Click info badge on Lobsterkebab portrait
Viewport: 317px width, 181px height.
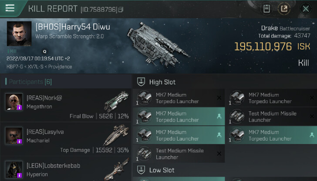pyautogui.click(x=19, y=175)
